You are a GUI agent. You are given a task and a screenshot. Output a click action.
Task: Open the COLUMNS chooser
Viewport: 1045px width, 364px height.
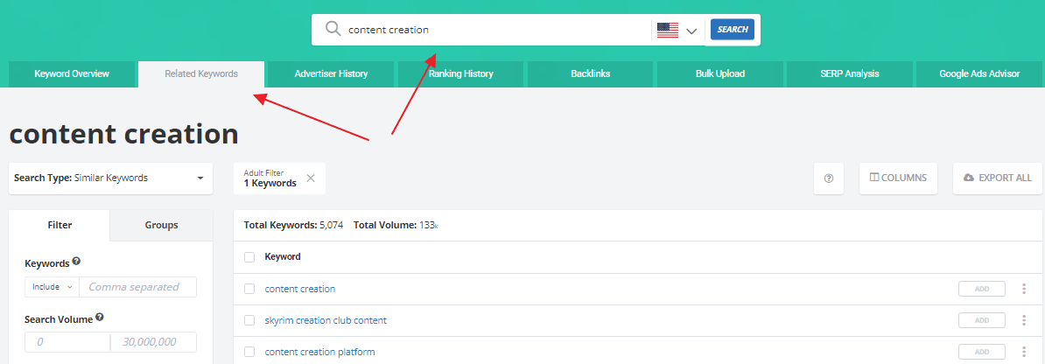click(x=898, y=178)
